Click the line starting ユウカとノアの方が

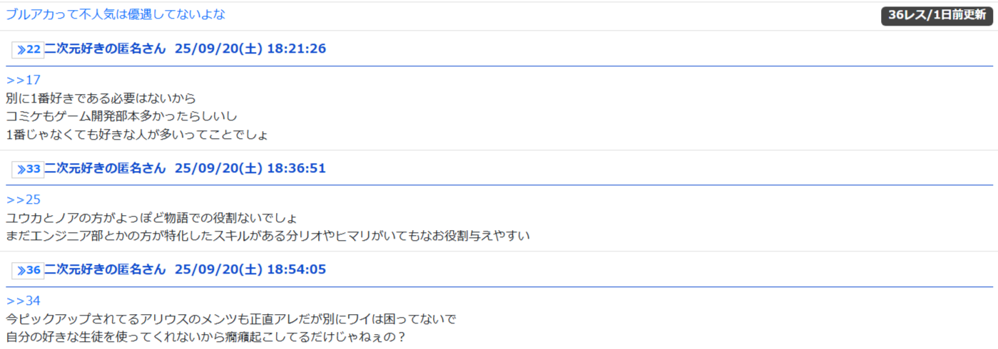[151, 218]
